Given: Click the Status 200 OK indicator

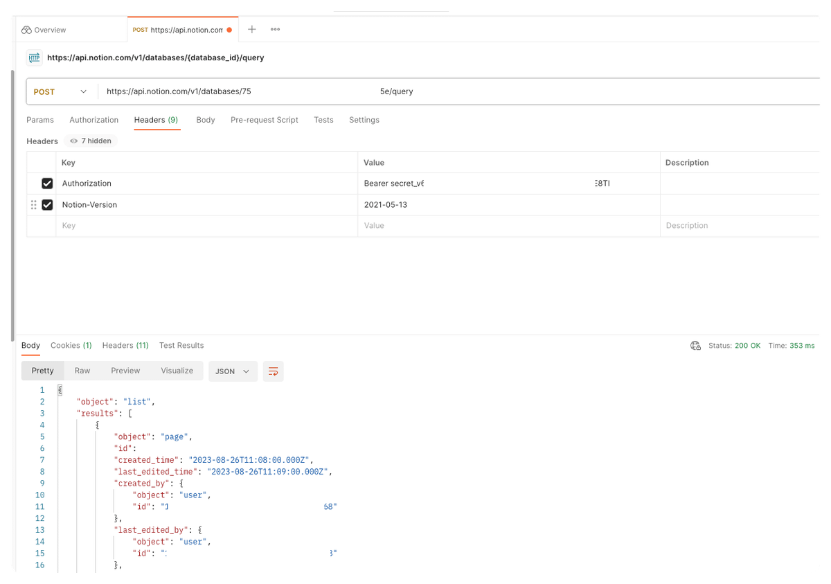Looking at the screenshot, I should click(733, 345).
